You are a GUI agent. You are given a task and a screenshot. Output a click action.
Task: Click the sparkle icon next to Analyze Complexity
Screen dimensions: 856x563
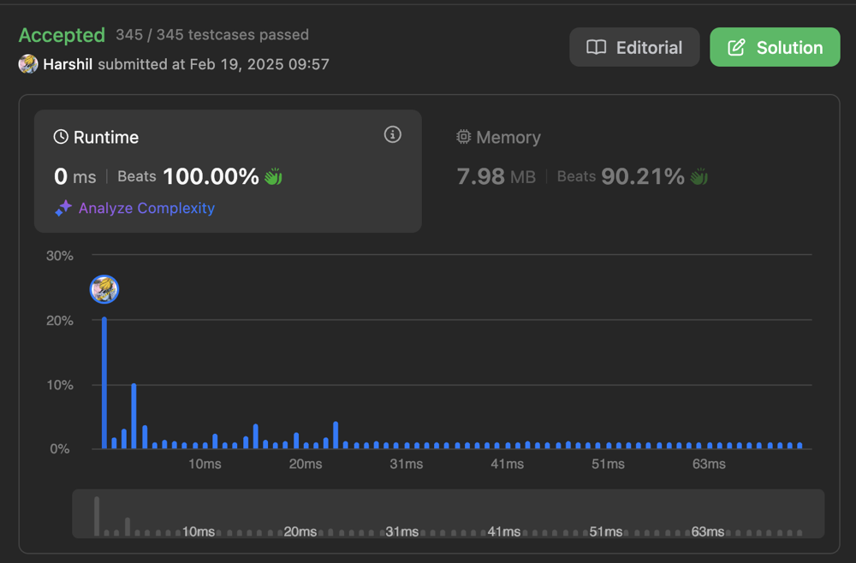pos(63,208)
